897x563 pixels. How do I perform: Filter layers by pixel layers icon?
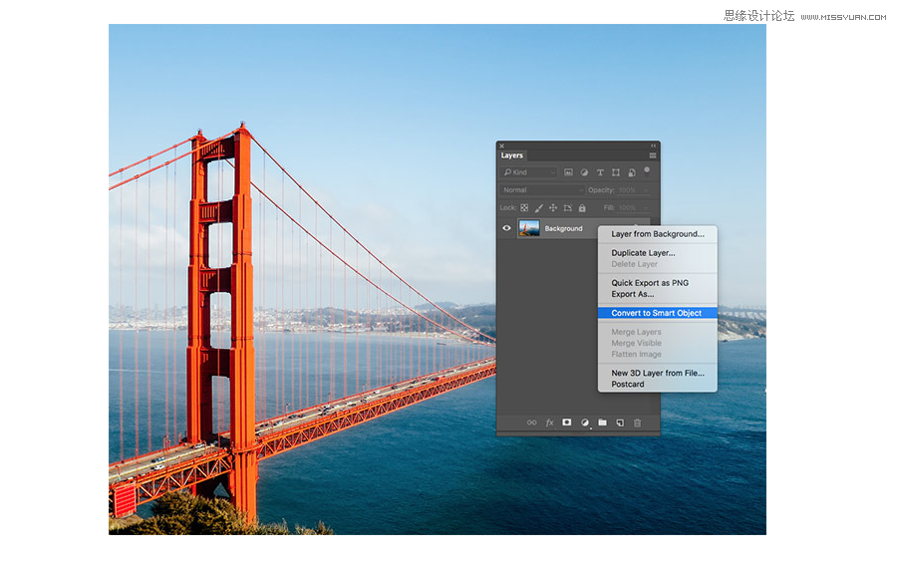point(568,172)
